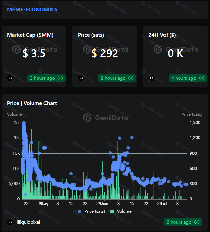Click the 'Jul' date axis label
210x232 pixels.
(163, 204)
